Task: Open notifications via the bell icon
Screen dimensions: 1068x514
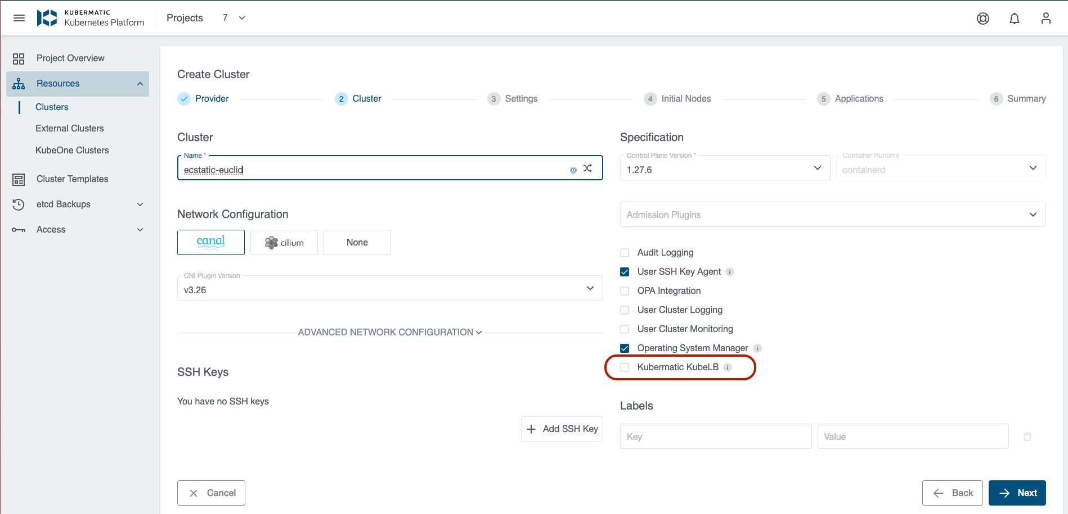Action: point(1015,18)
